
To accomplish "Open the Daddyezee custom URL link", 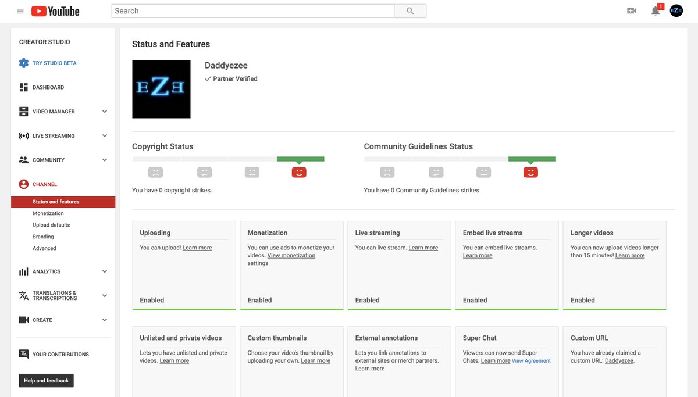I will [619, 361].
